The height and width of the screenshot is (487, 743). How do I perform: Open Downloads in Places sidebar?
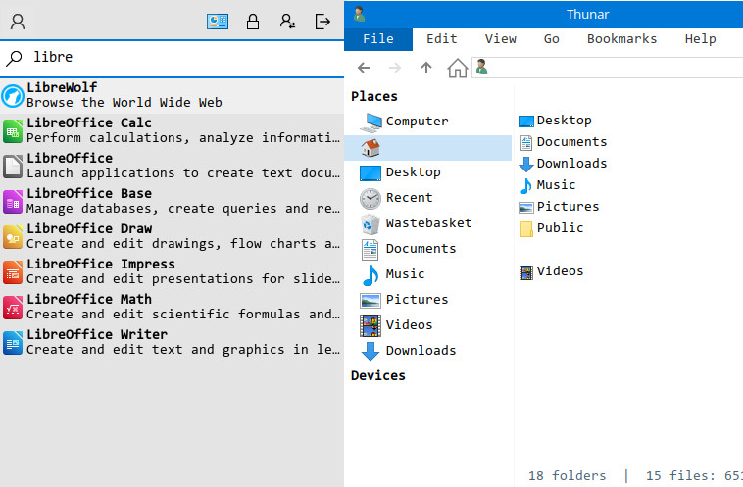(428, 351)
